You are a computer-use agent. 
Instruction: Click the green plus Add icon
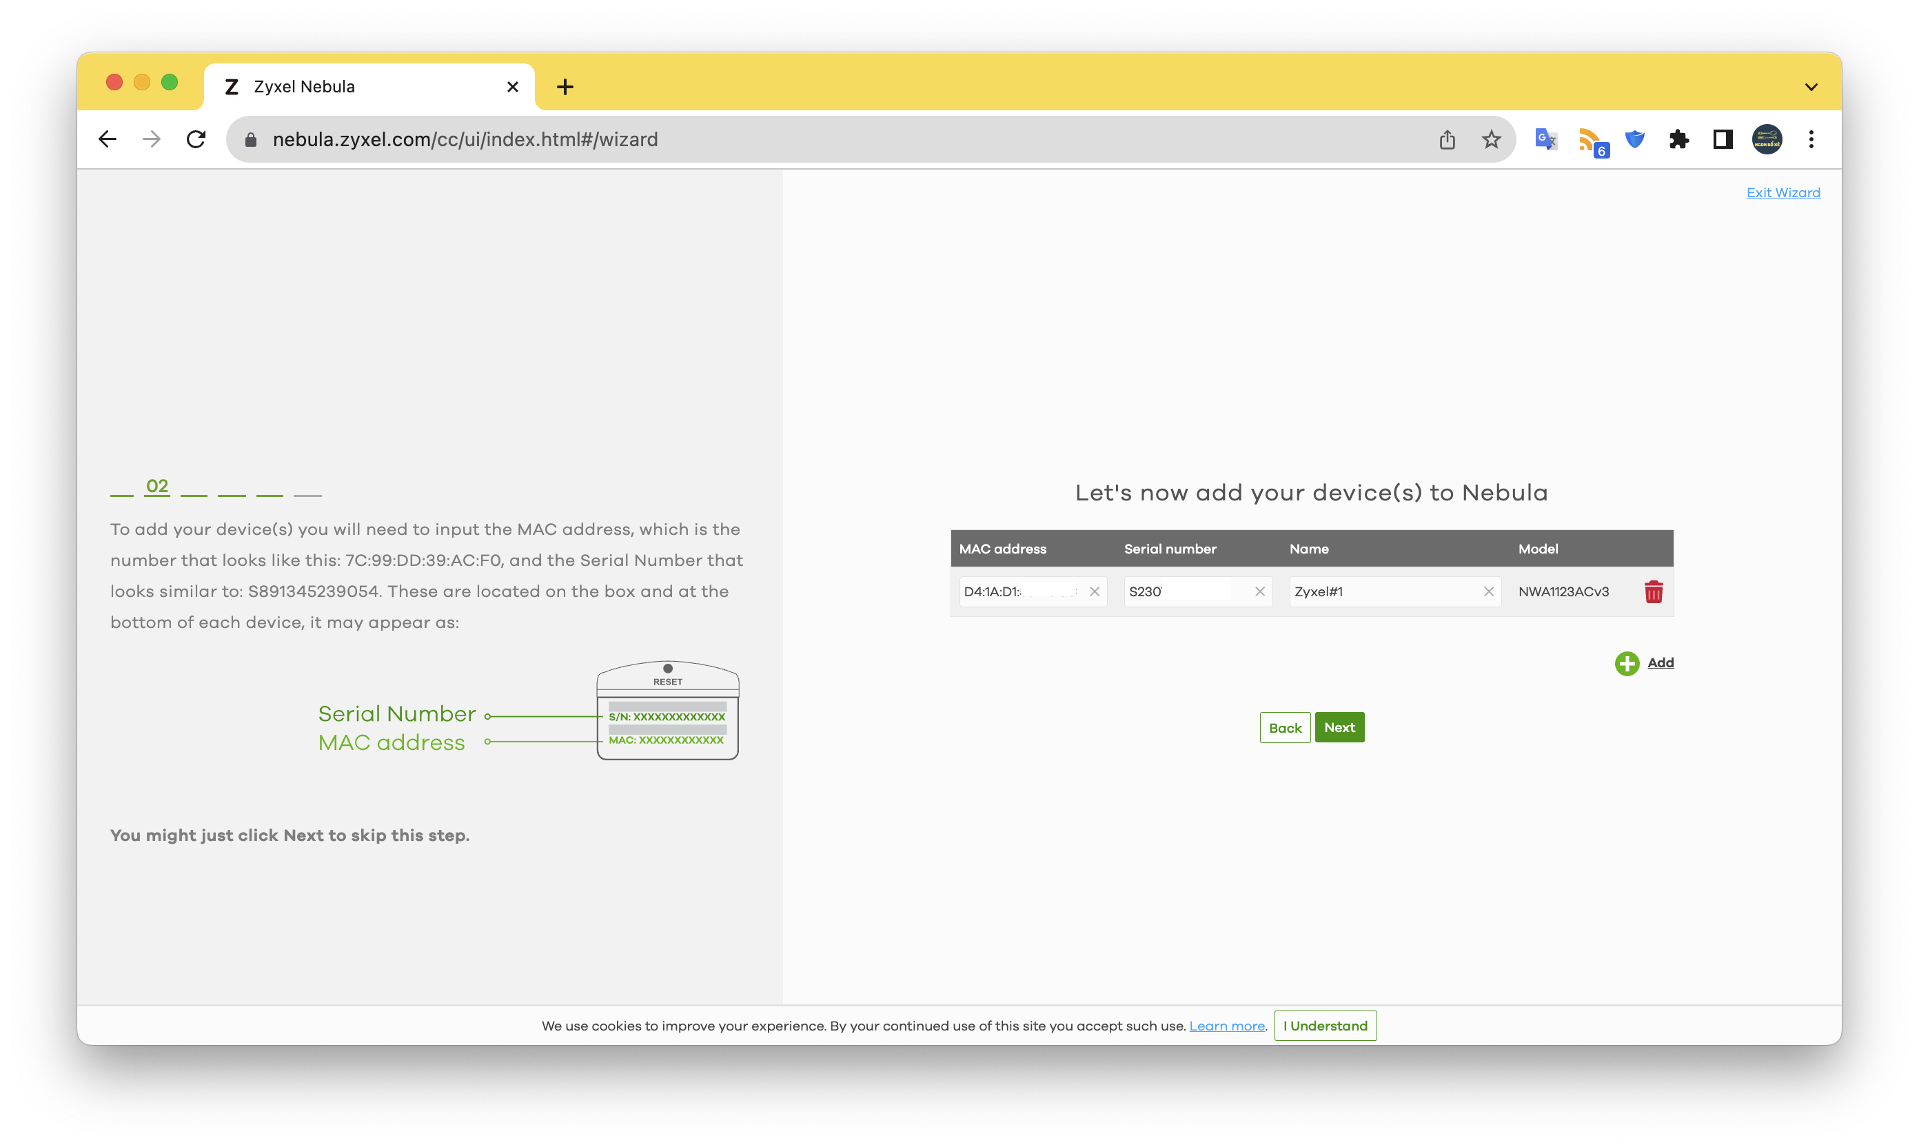tap(1626, 663)
